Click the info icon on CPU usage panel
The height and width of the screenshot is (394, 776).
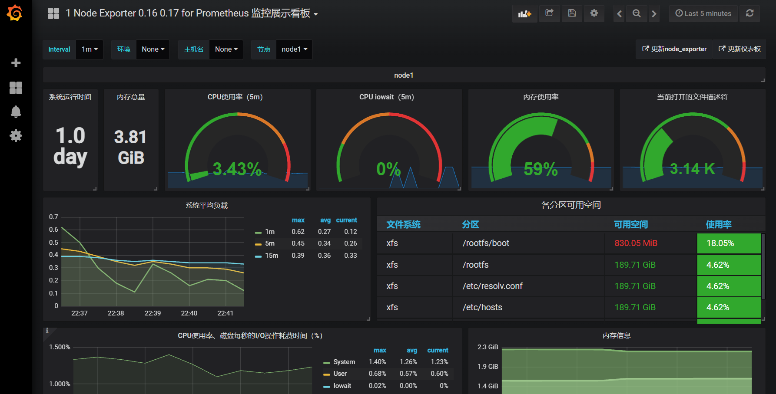coord(47,331)
